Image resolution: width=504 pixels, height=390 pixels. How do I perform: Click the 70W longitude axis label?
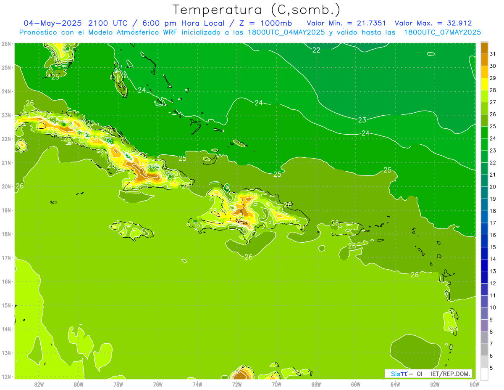click(x=276, y=384)
